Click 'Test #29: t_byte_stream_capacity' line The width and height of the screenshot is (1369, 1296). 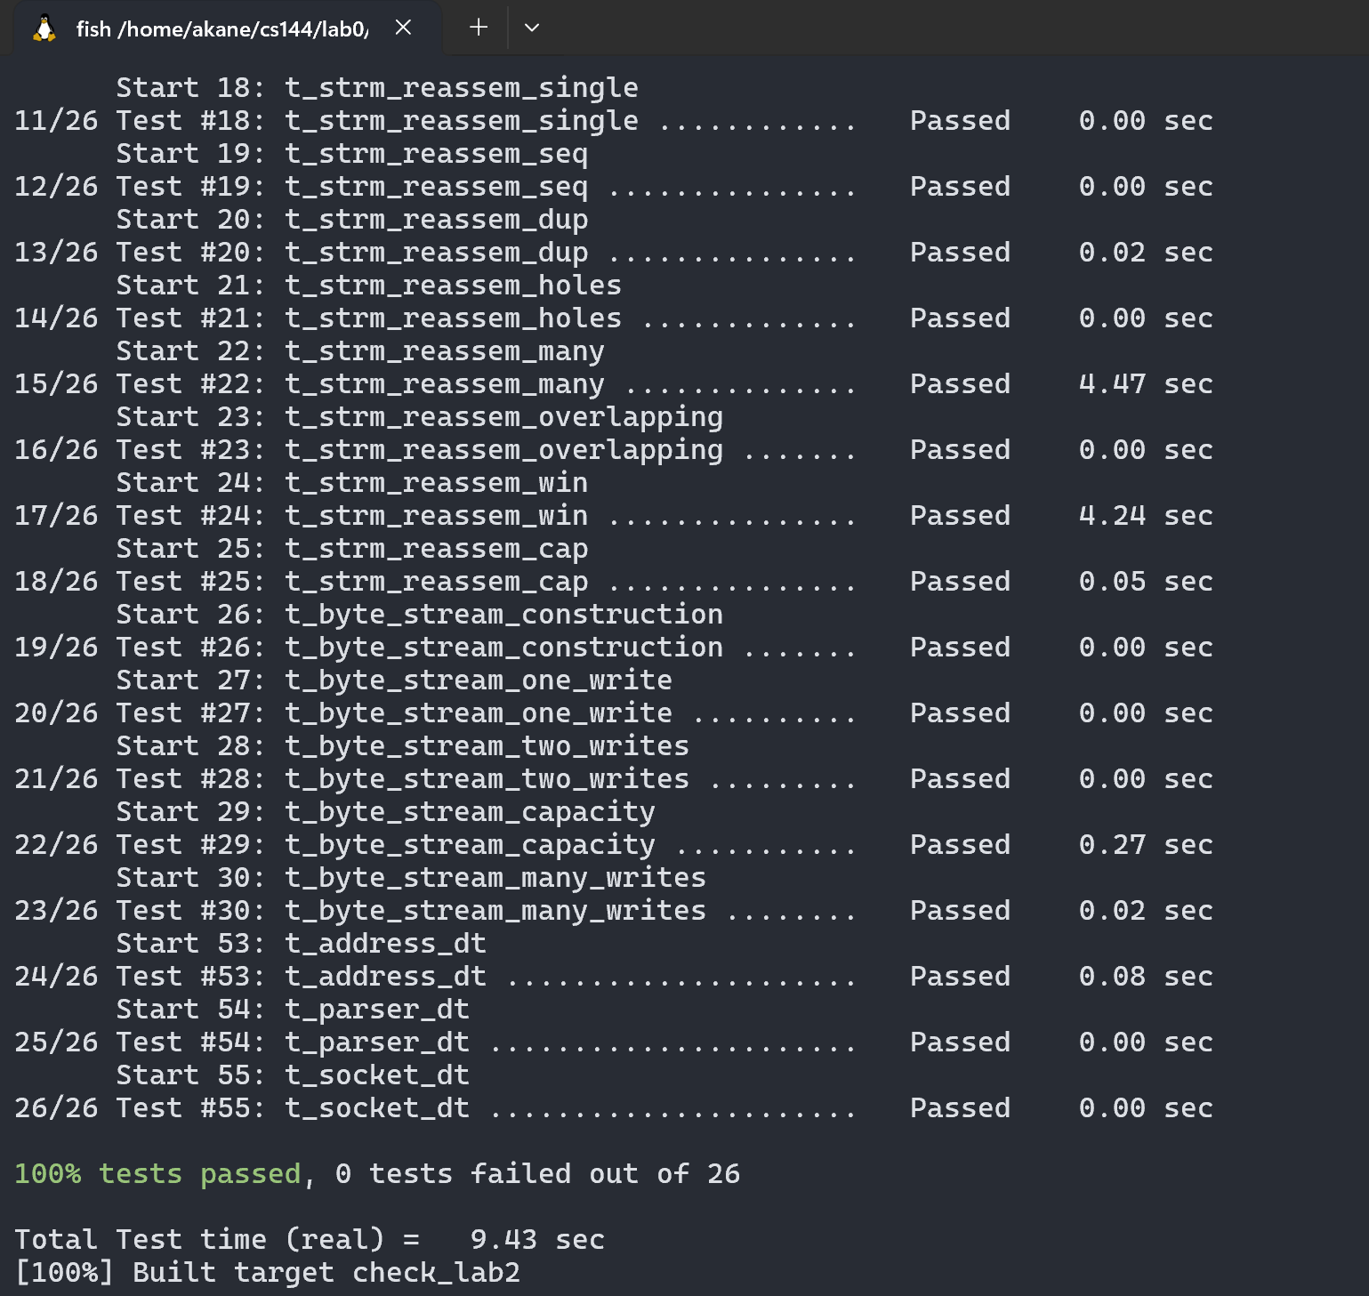614,845
